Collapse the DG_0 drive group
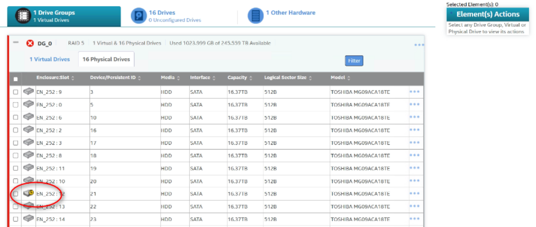This screenshot has height=227, width=536. (16, 42)
